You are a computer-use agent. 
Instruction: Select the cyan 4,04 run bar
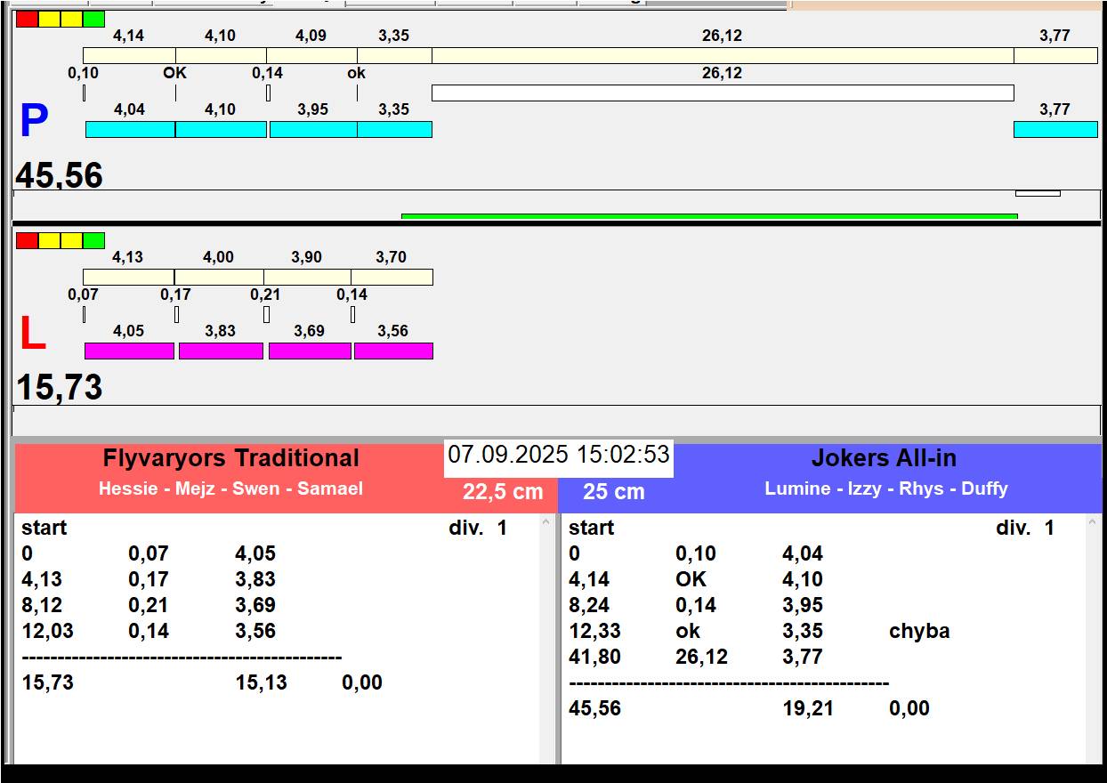pyautogui.click(x=130, y=130)
